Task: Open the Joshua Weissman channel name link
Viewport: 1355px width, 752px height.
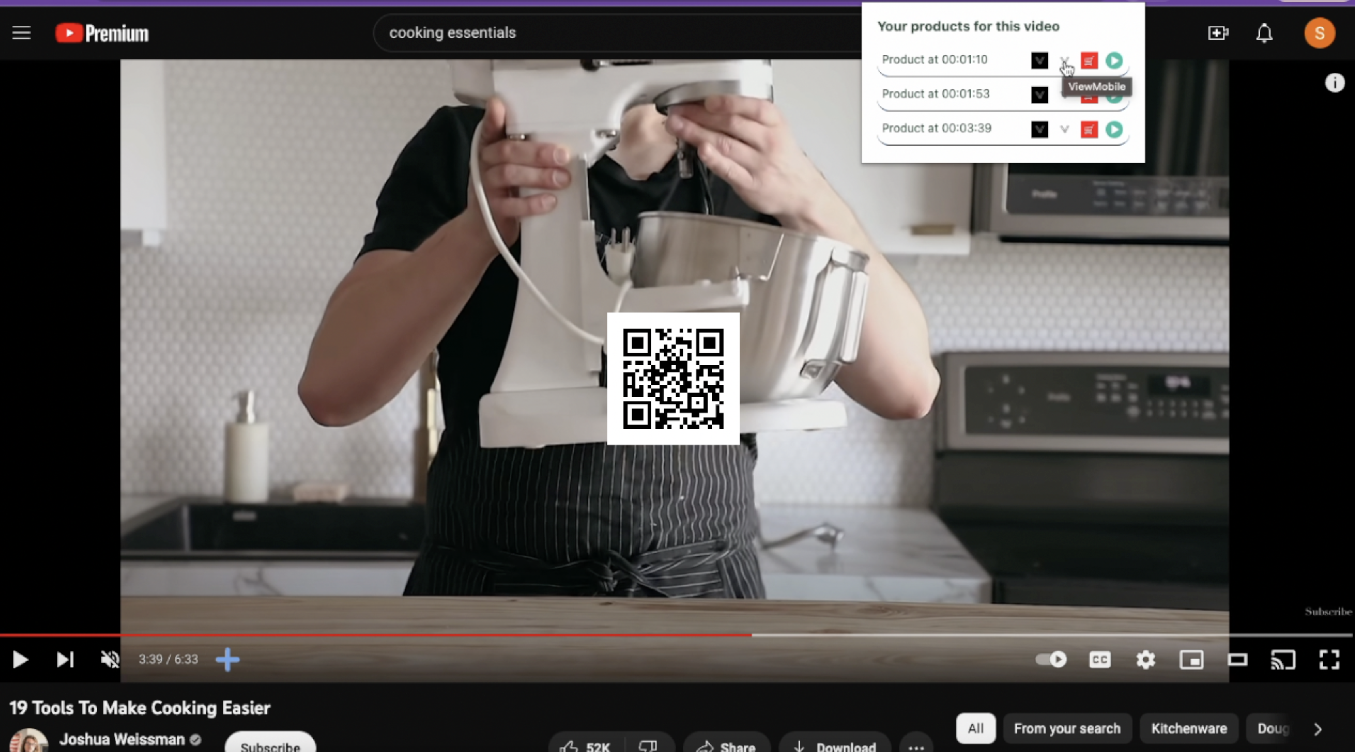Action: pos(122,739)
